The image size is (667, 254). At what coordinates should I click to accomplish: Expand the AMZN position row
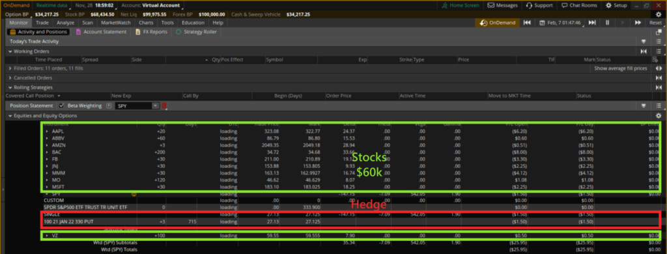[47, 145]
